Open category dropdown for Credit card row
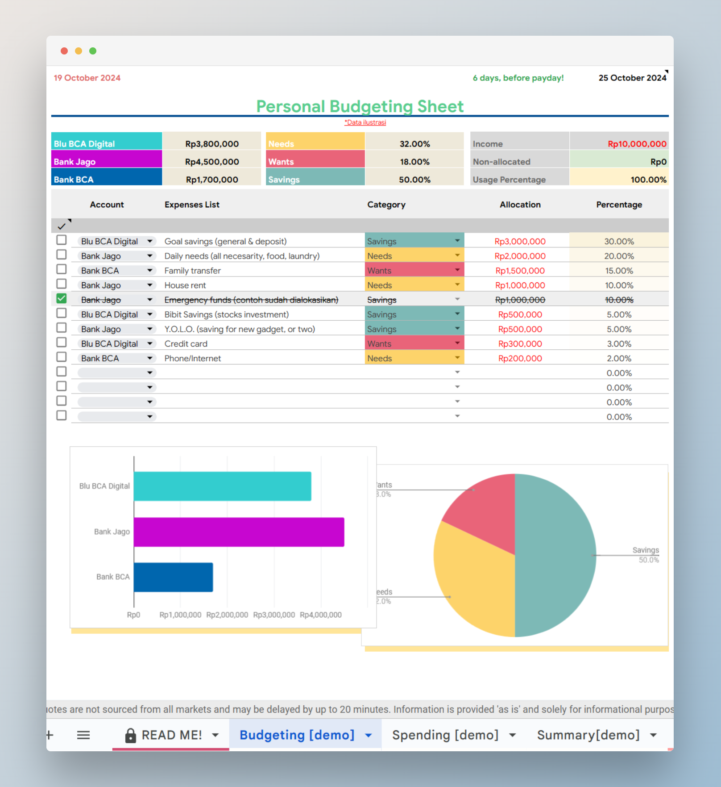 [457, 343]
